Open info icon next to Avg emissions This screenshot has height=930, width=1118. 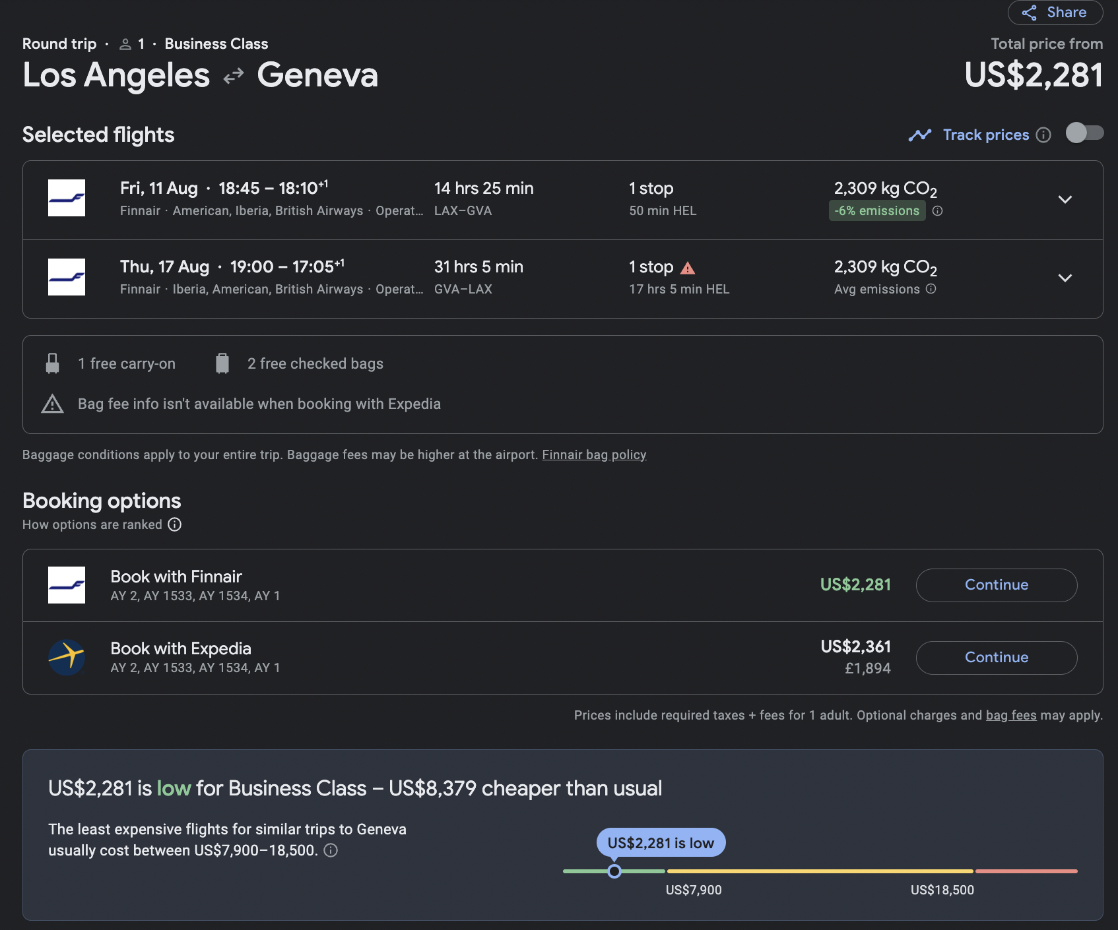click(931, 289)
